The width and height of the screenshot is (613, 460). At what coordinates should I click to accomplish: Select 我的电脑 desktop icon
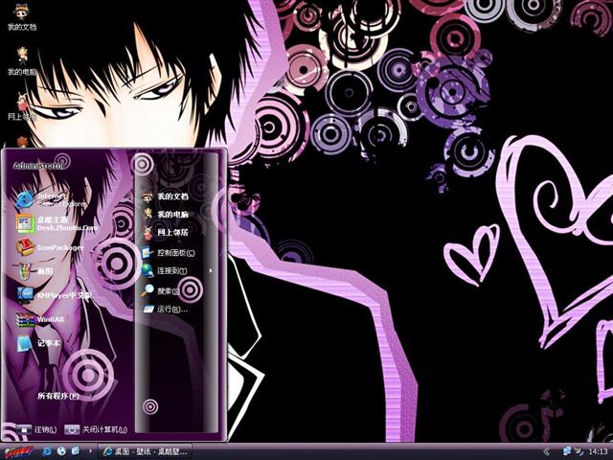[x=21, y=61]
